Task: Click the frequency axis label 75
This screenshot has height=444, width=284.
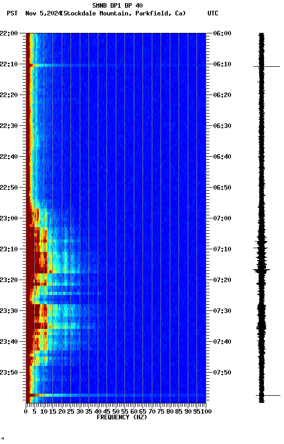Action: pyautogui.click(x=161, y=412)
